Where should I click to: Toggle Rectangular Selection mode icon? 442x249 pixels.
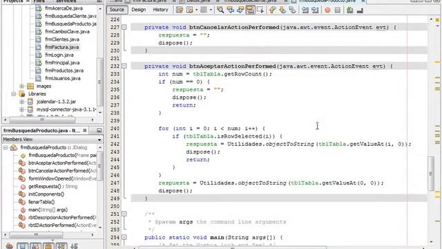[260, 10]
